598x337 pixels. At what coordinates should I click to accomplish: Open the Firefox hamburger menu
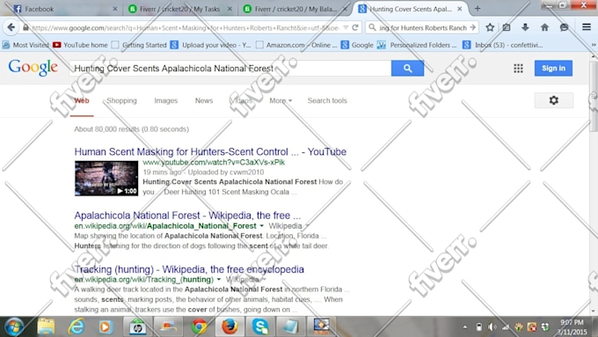(587, 27)
